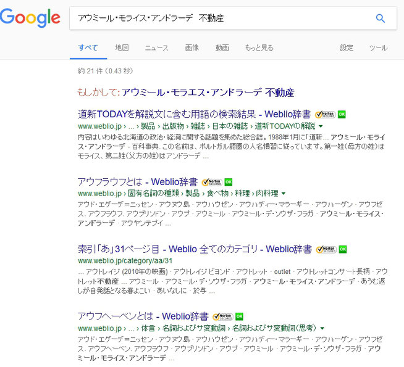This screenshot has width=404, height=367.
Task: Expand dropdown arrow after 肉料理 breadcrumb
Action: (284, 194)
